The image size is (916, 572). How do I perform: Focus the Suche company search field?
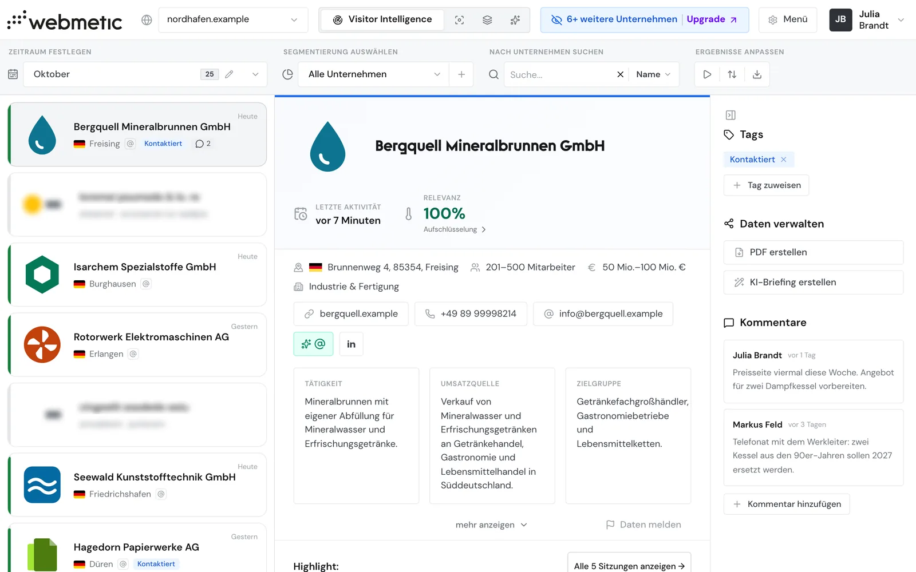(x=559, y=74)
